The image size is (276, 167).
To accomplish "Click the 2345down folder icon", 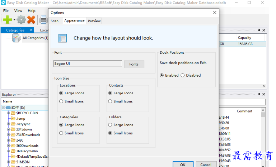I will click(x=13, y=129).
